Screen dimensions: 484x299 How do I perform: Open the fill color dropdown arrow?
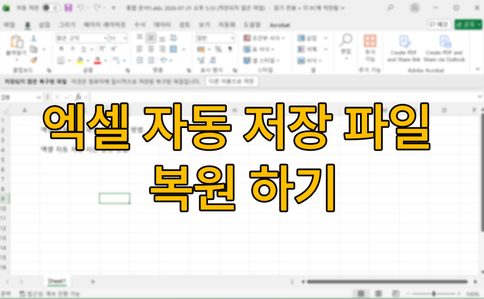pyautogui.click(x=88, y=61)
